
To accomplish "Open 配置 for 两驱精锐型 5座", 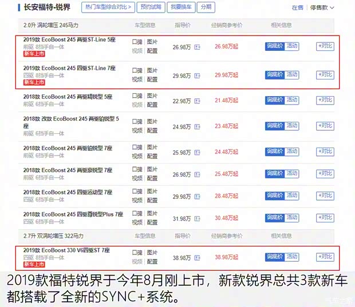I will [x=152, y=105].
